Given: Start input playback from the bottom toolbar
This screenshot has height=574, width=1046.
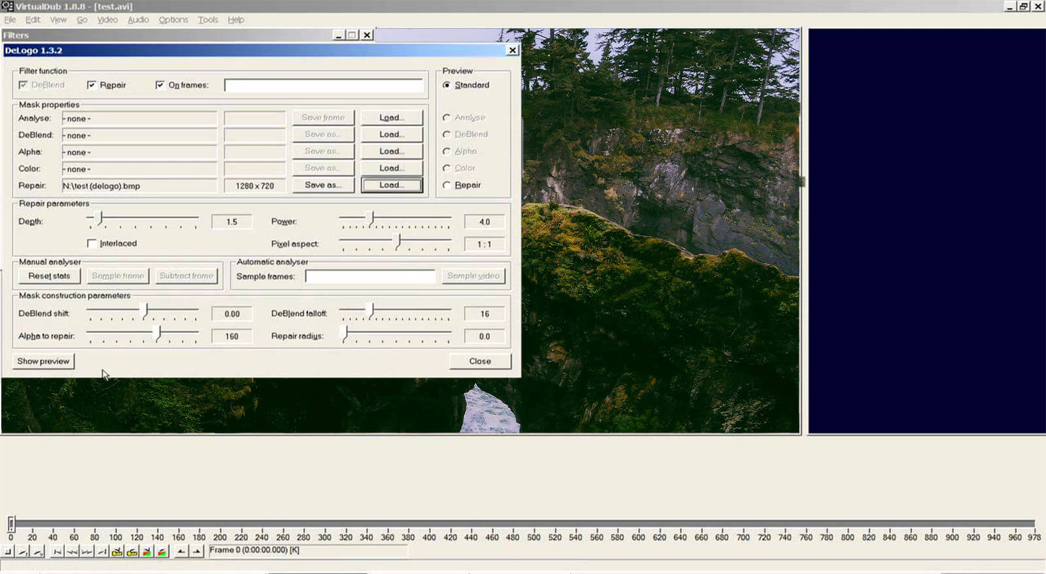Looking at the screenshot, I should tap(23, 552).
